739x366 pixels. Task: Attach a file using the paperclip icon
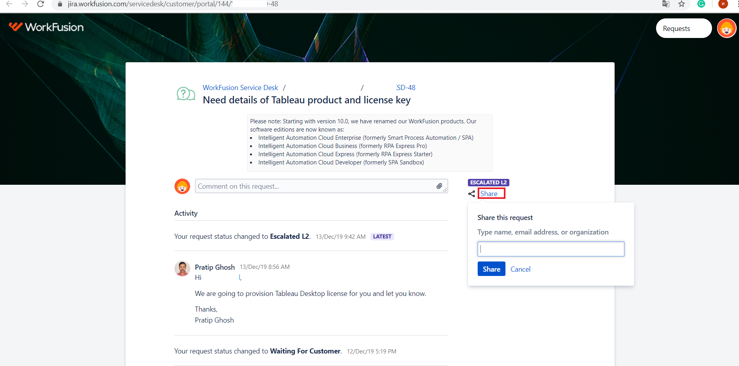pos(439,186)
